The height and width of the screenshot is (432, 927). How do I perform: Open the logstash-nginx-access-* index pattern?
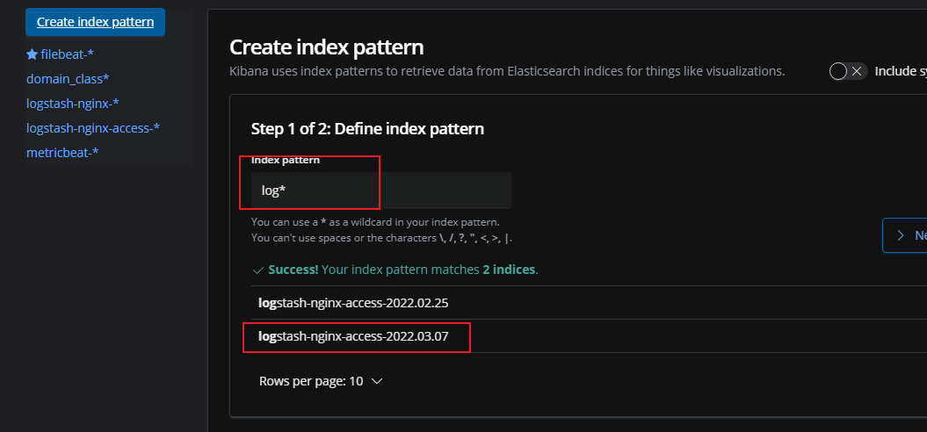pos(93,128)
